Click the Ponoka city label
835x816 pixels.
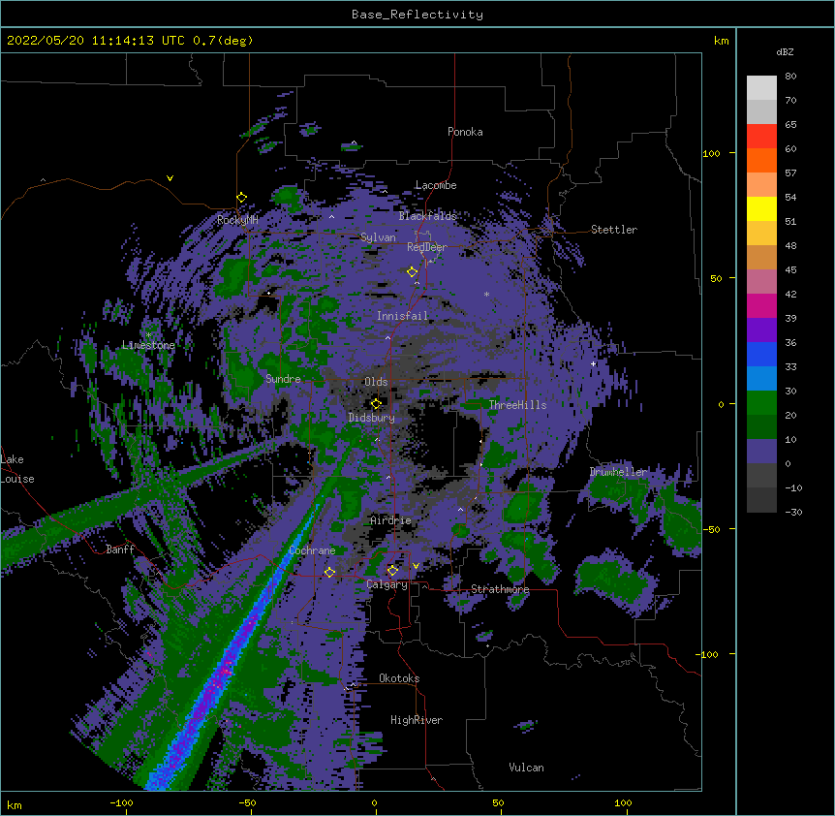465,132
